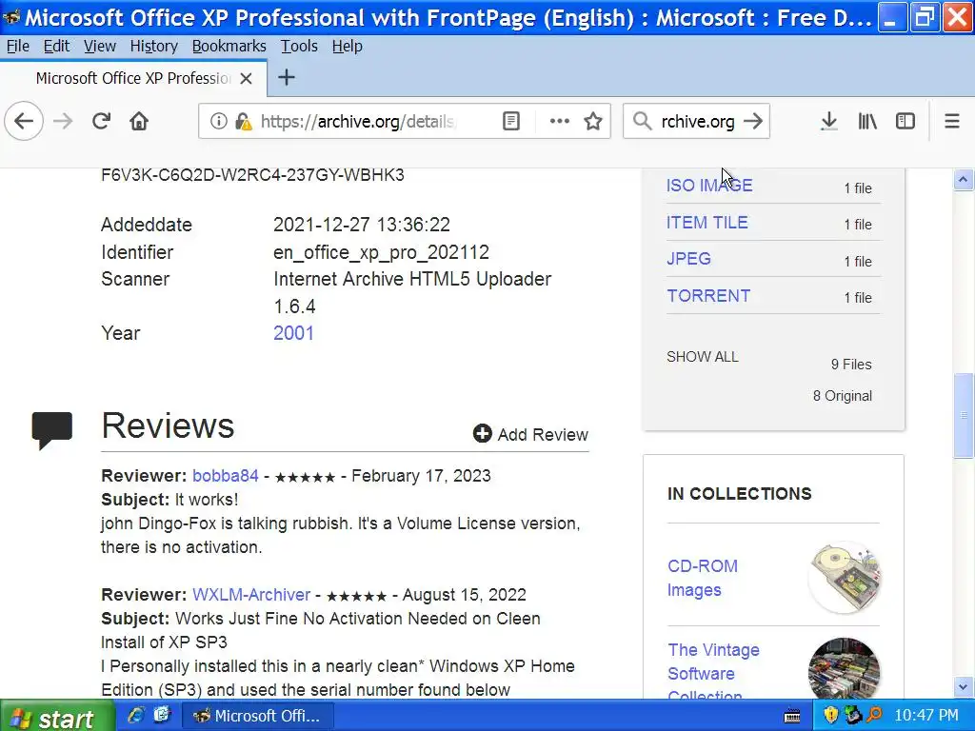The image size is (975, 731).
Task: Click the identifier en_office_xp_pro_202112 text
Action: (381, 252)
